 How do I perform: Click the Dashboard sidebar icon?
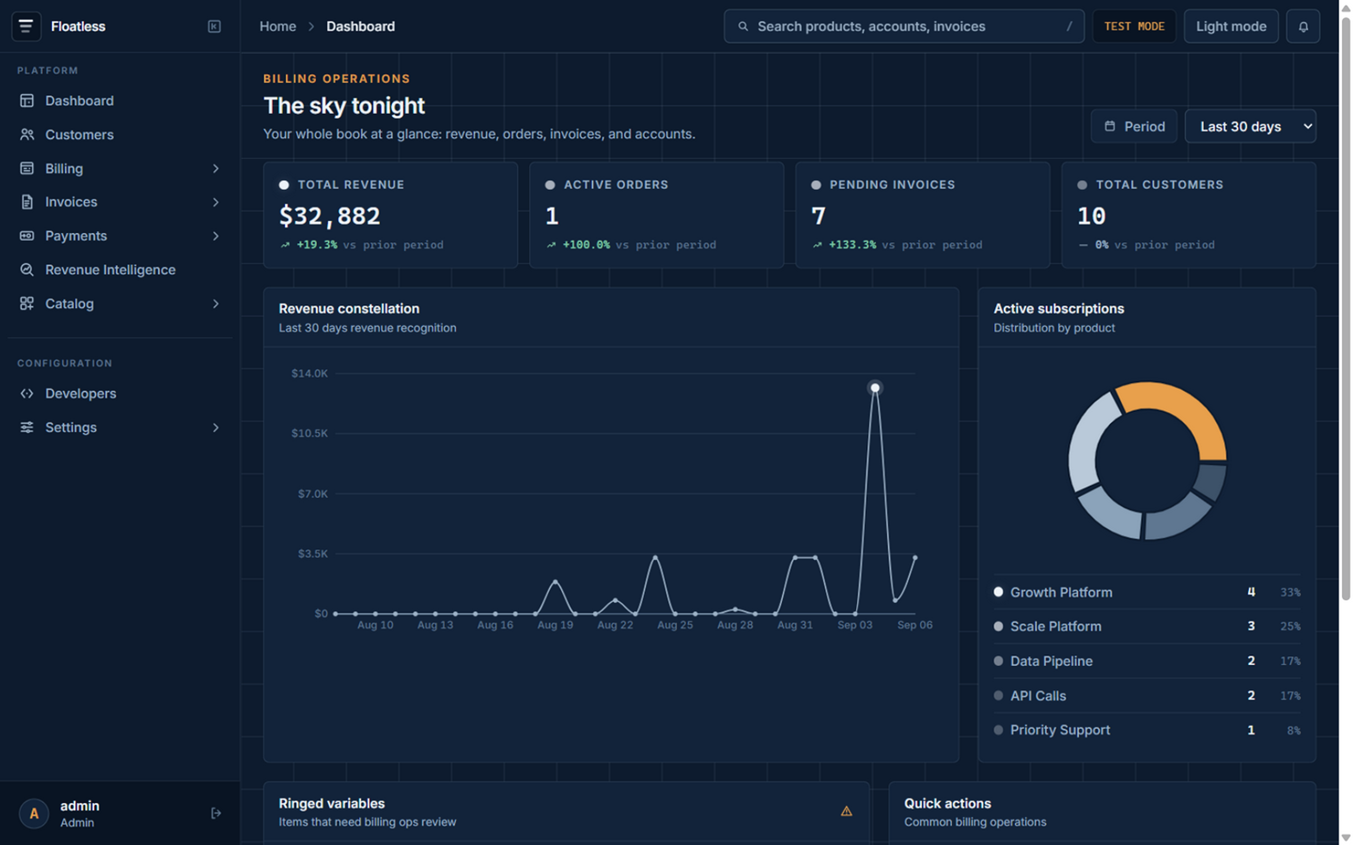click(x=27, y=100)
